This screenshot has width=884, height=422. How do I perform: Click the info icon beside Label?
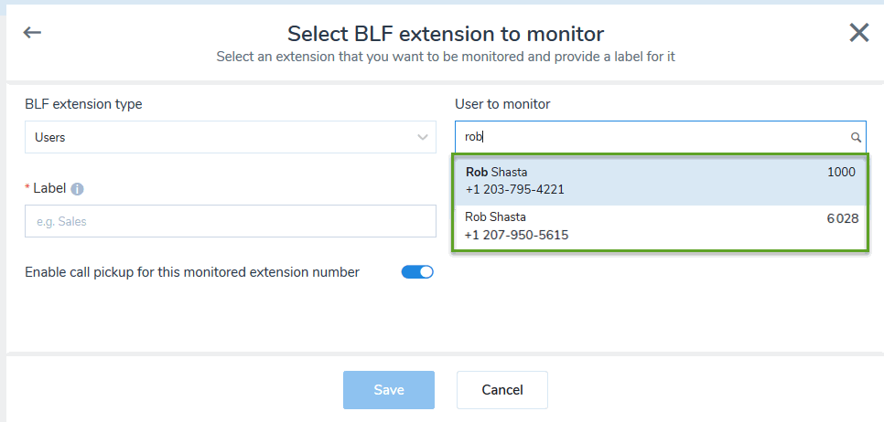point(77,189)
